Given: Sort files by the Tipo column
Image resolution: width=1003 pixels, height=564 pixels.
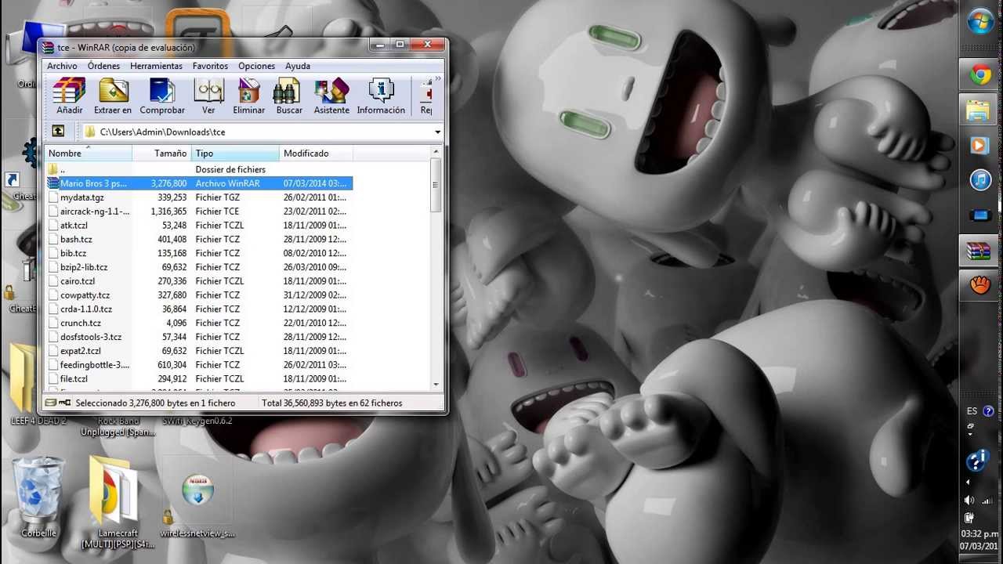Looking at the screenshot, I should coord(235,154).
